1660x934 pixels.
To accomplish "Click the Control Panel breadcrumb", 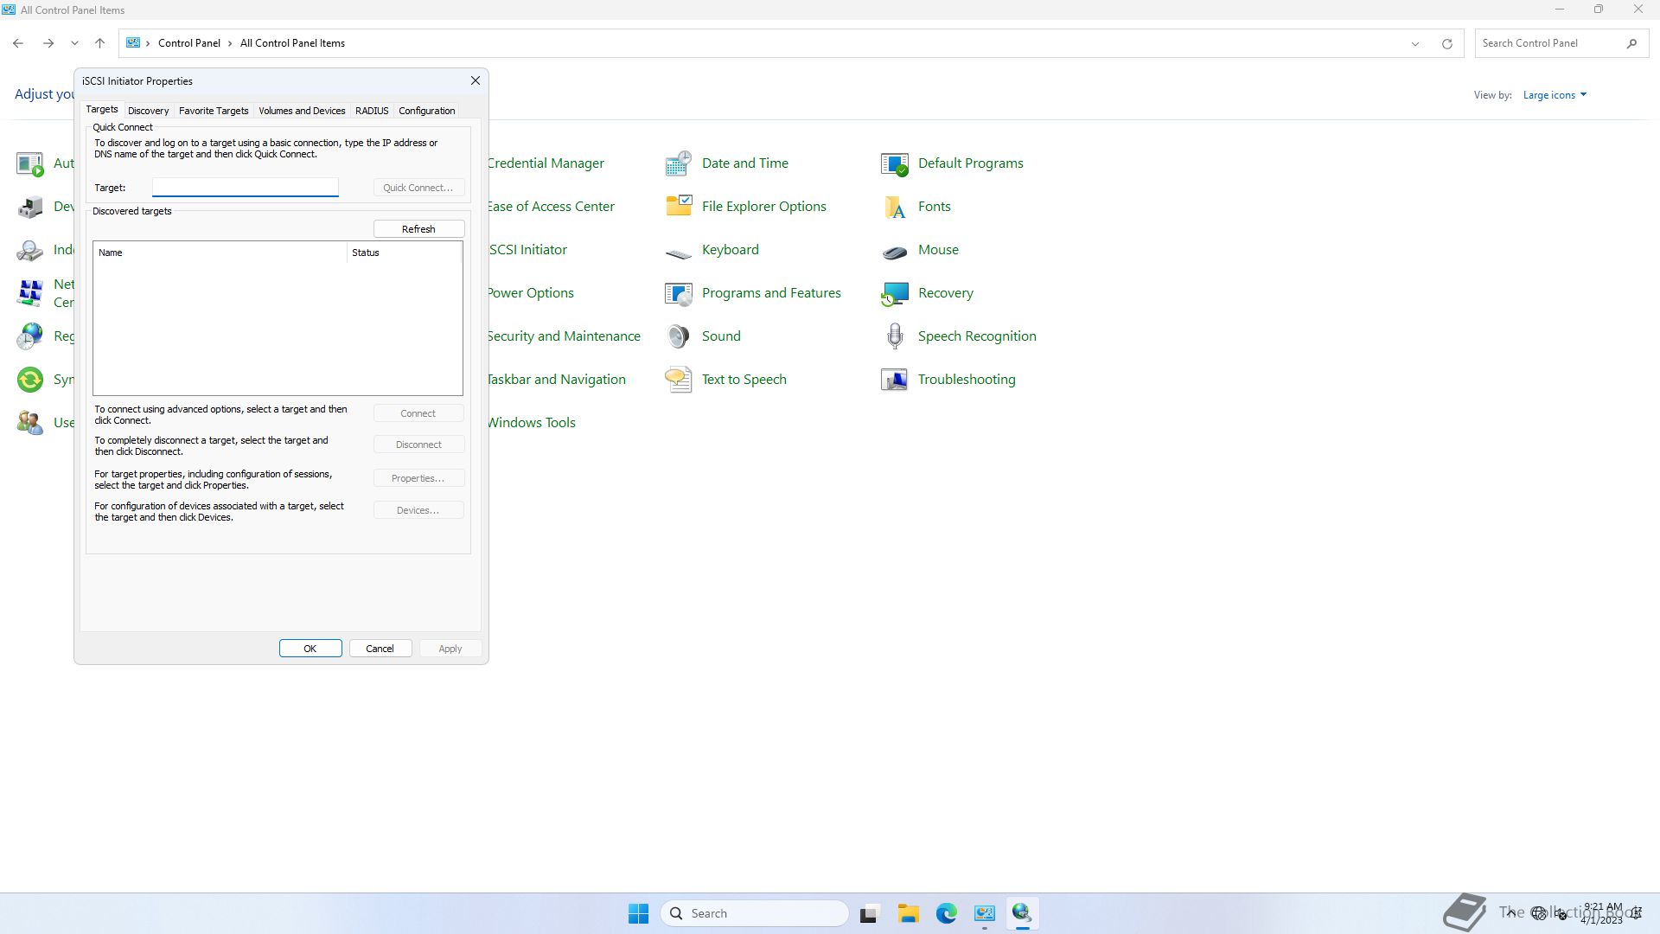I will [188, 43].
